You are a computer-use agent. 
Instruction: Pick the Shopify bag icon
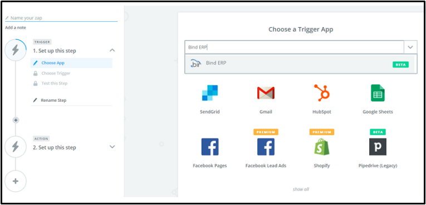322,147
